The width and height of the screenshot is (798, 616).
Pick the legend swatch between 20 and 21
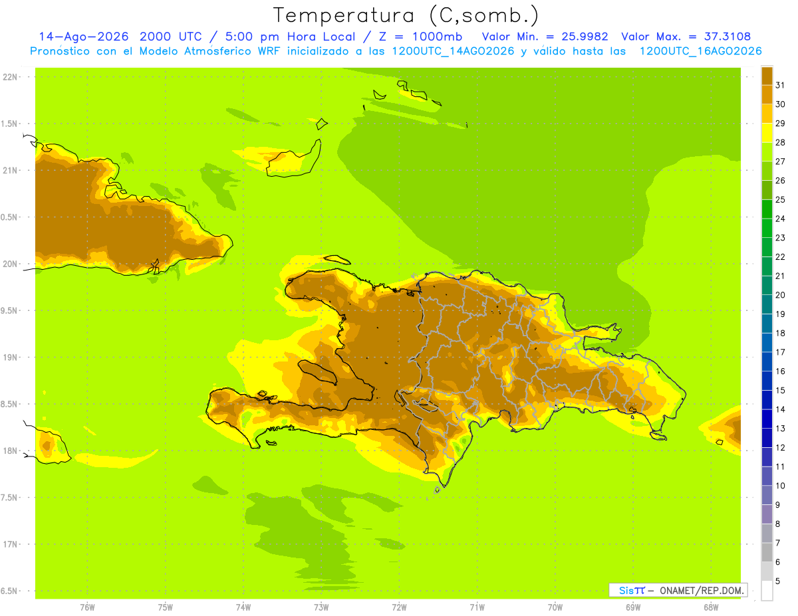coord(767,285)
